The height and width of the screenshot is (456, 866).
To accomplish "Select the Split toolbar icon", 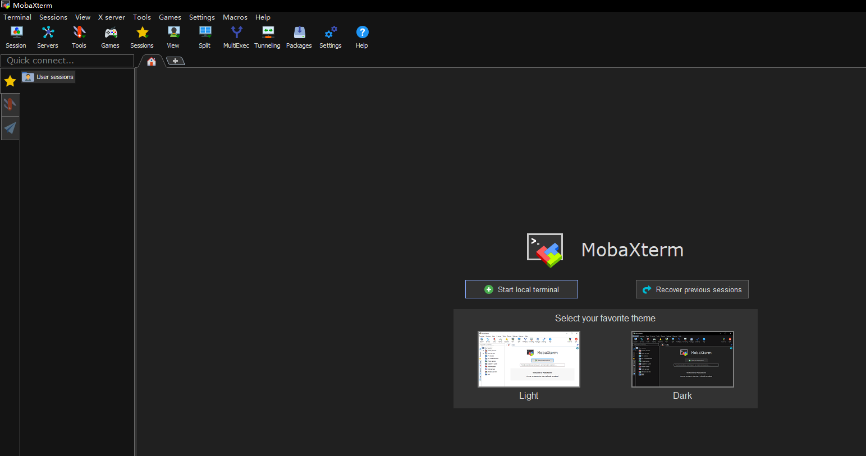I will click(x=205, y=38).
